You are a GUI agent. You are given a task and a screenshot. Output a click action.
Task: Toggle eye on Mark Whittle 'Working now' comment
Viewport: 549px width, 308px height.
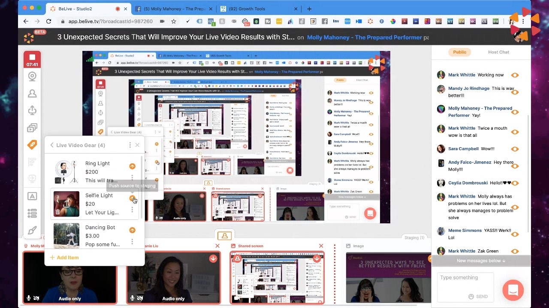515,75
